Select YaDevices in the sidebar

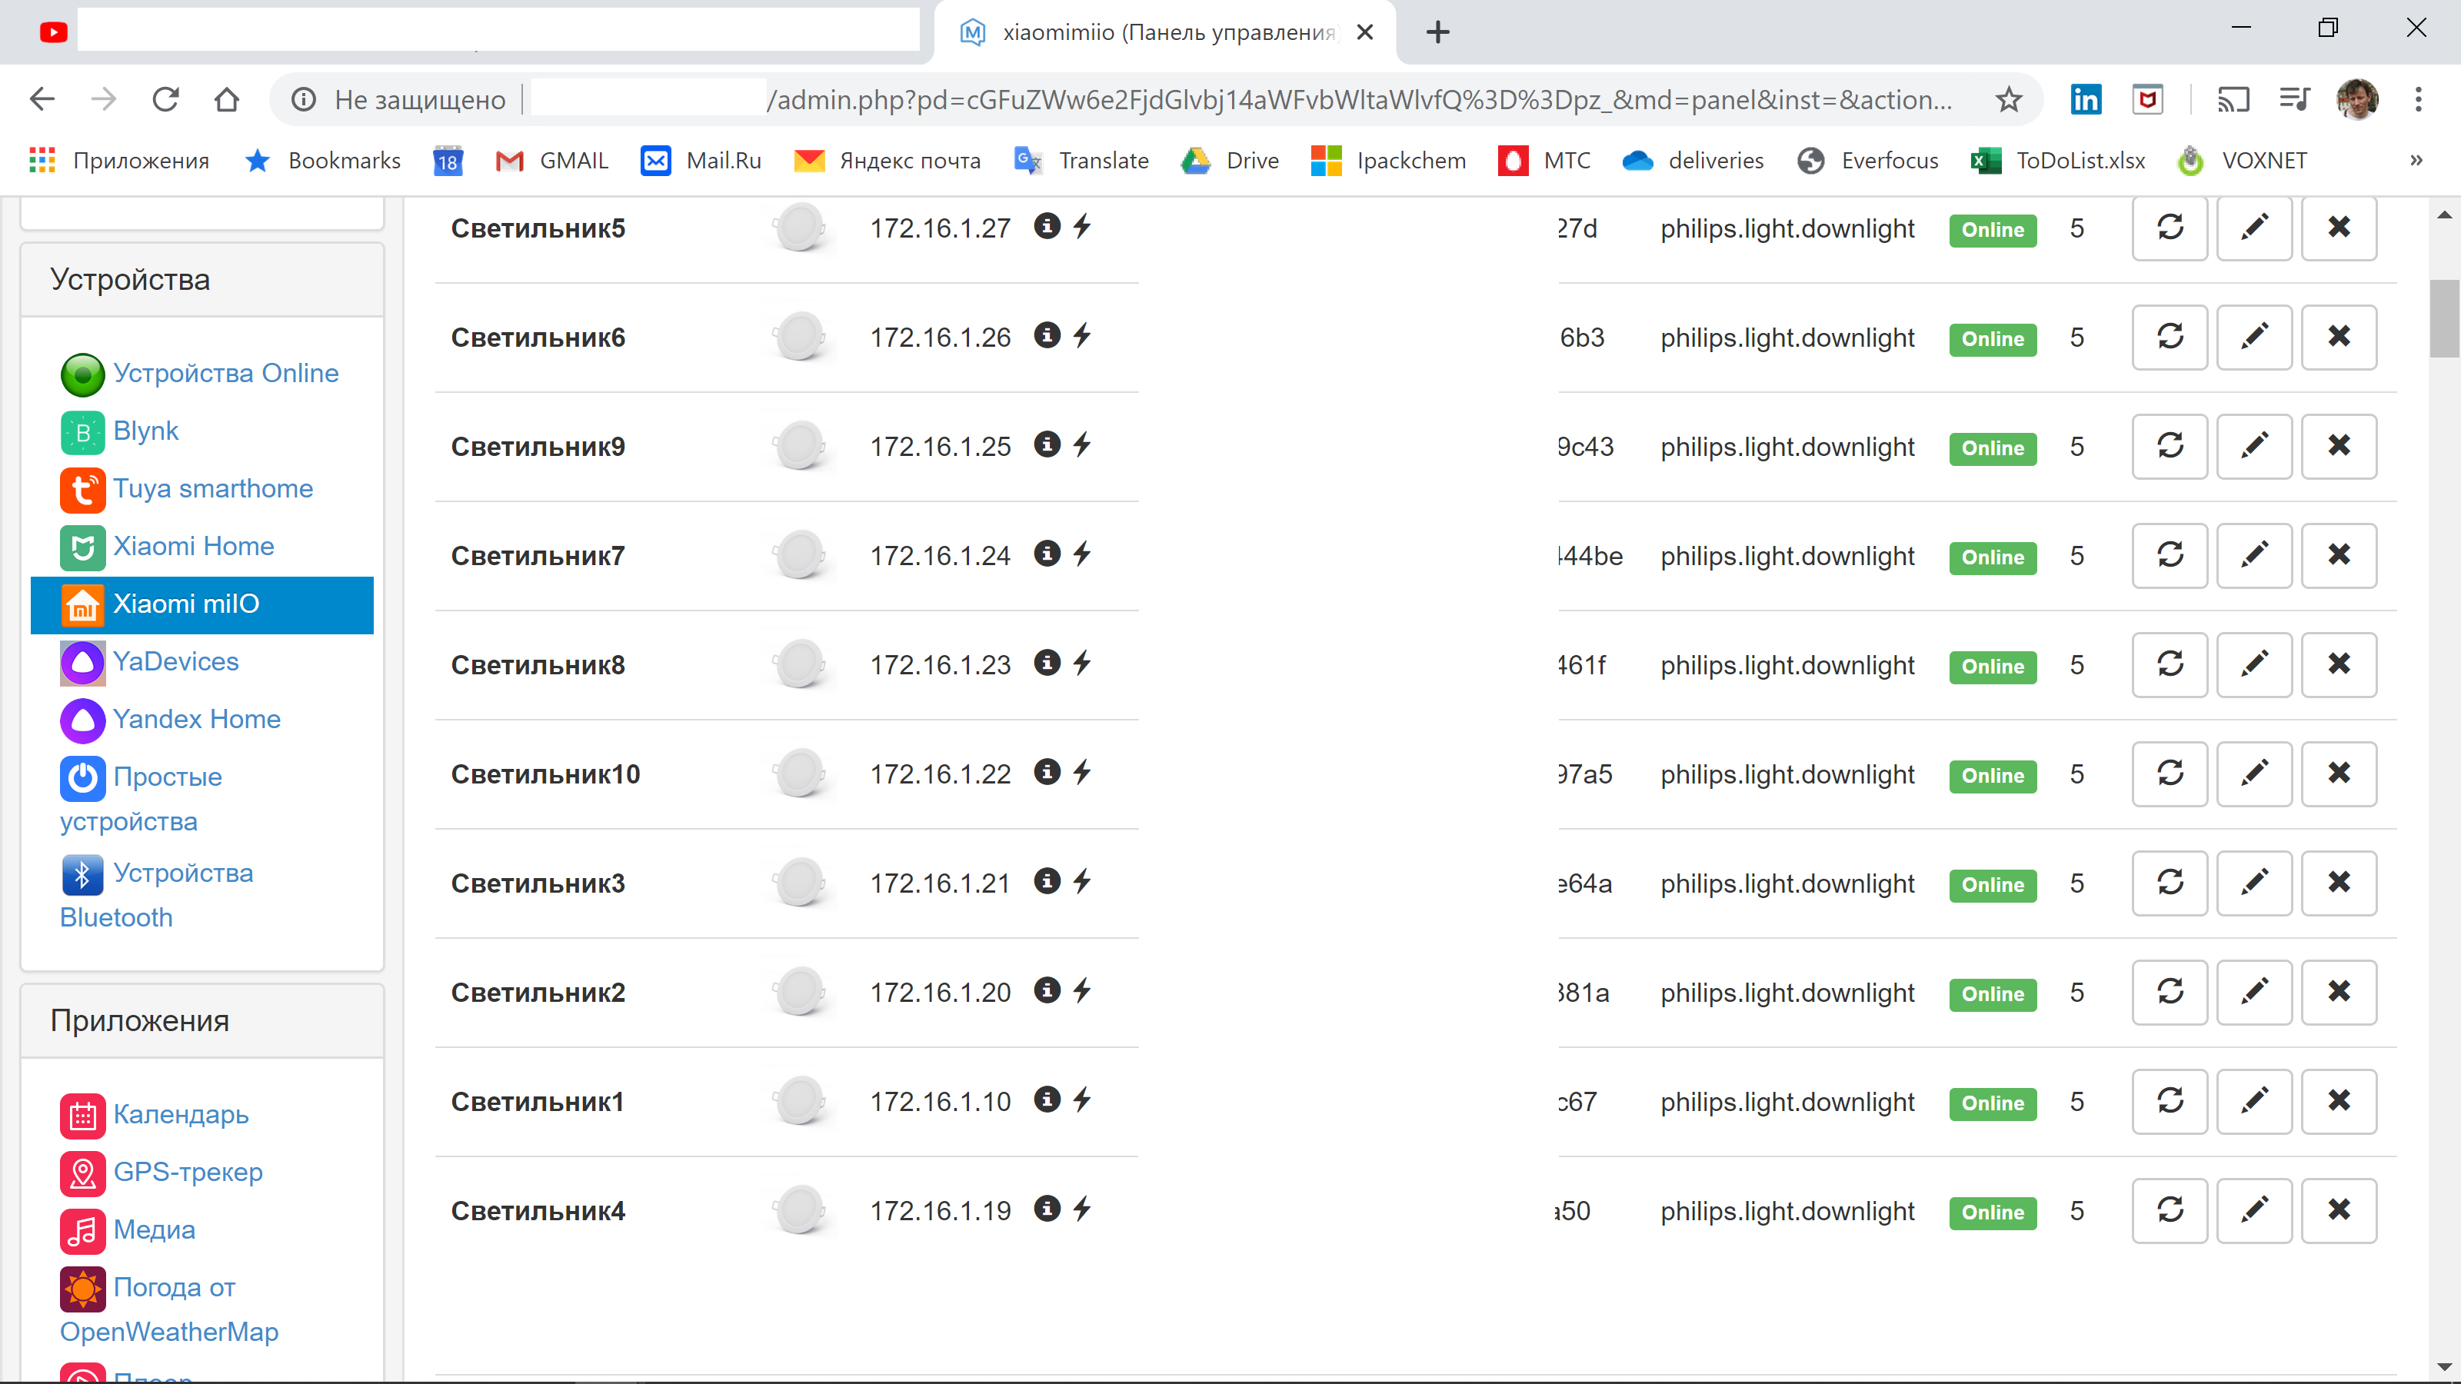click(x=176, y=660)
